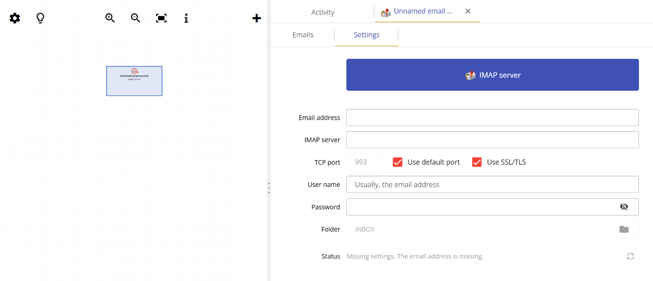Zoom out on the canvas

135,18
